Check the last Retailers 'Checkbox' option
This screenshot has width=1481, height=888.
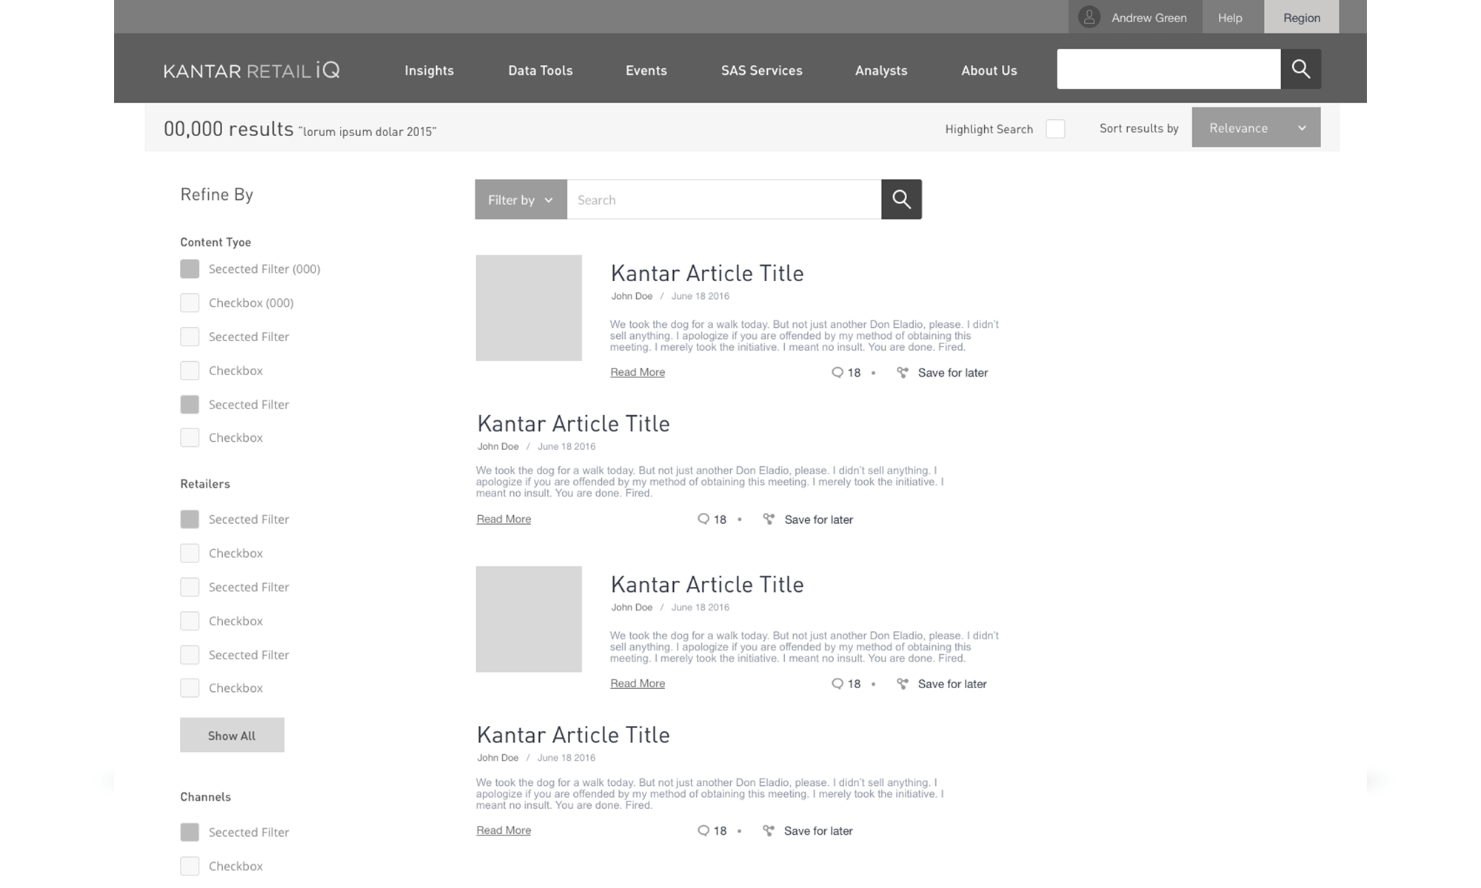[x=190, y=688]
